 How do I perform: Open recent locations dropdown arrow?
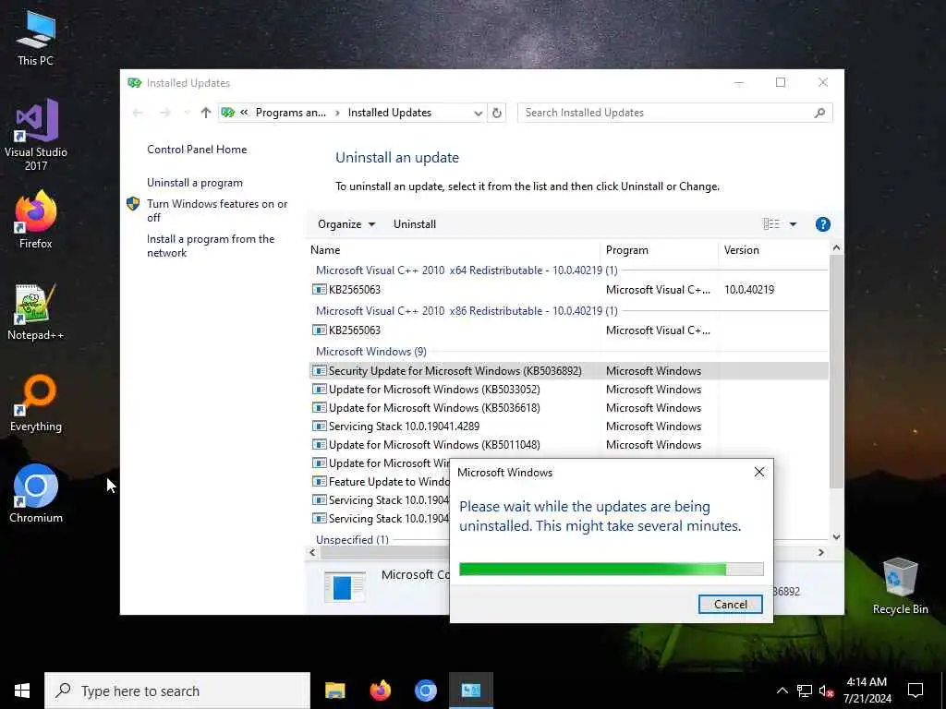[x=187, y=113]
